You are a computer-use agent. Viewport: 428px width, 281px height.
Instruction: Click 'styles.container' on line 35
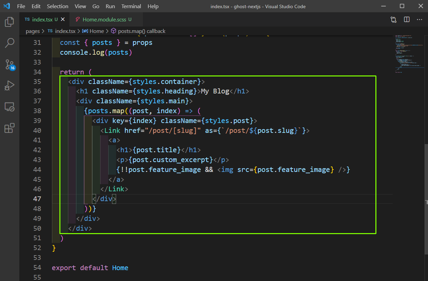165,82
